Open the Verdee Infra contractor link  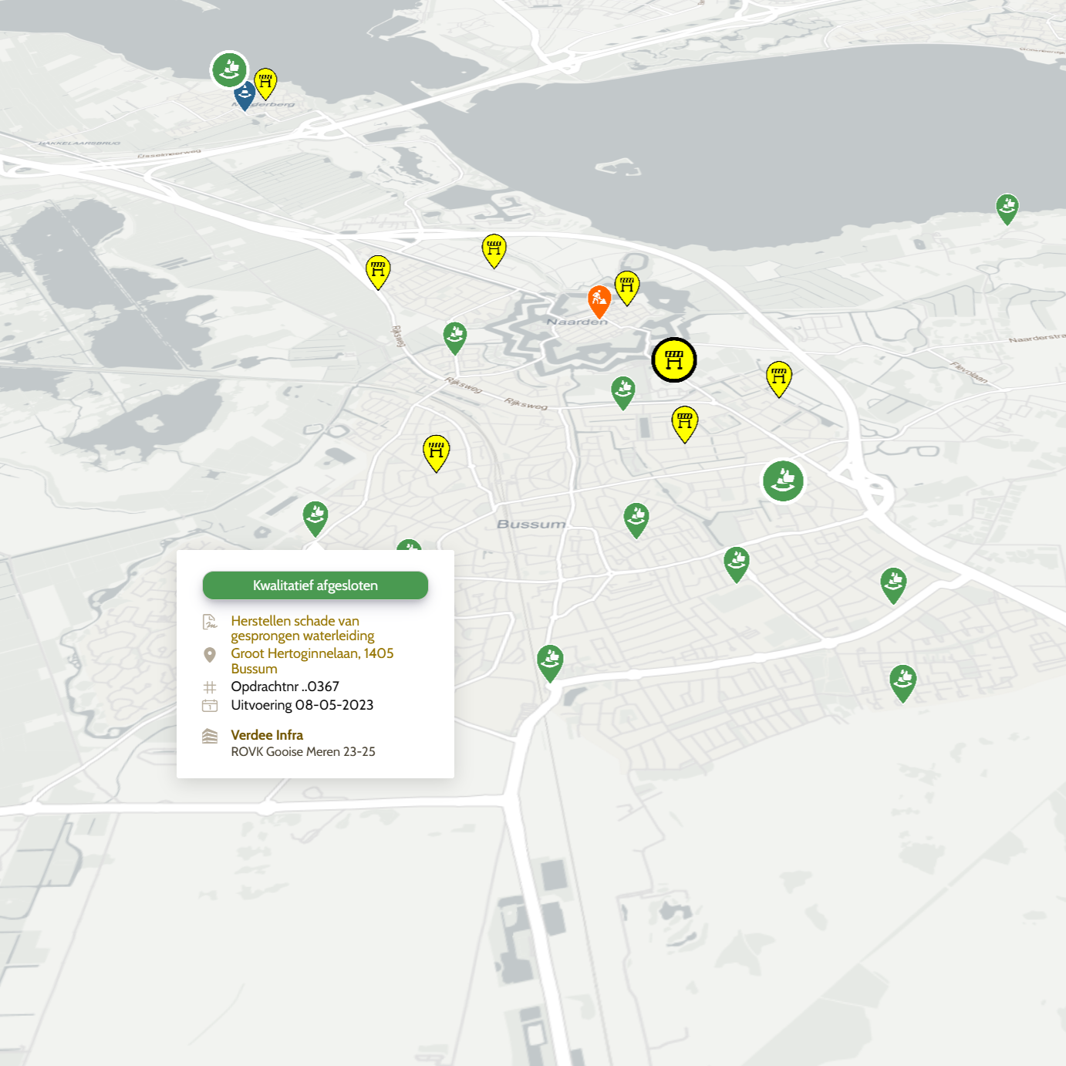pyautogui.click(x=267, y=735)
